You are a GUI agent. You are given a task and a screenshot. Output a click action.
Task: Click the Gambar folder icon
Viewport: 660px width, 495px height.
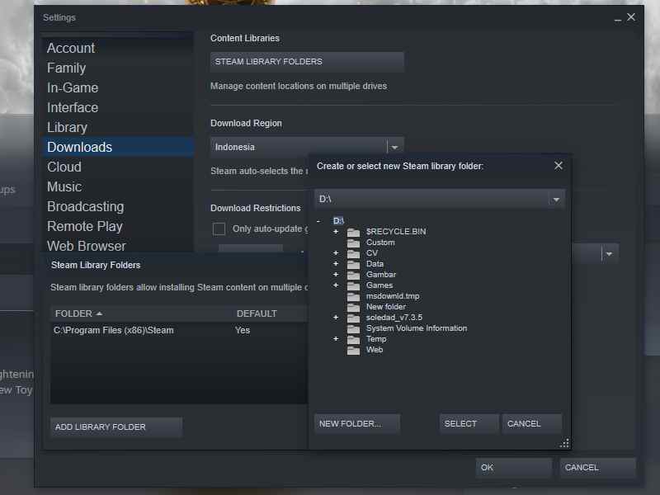pos(355,274)
